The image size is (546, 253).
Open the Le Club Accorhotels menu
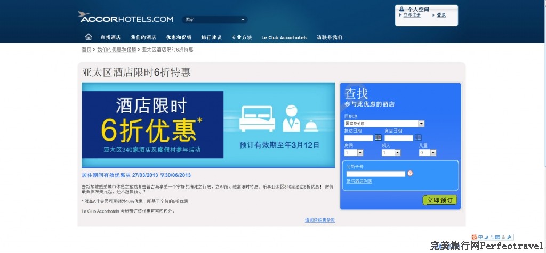[x=285, y=38]
